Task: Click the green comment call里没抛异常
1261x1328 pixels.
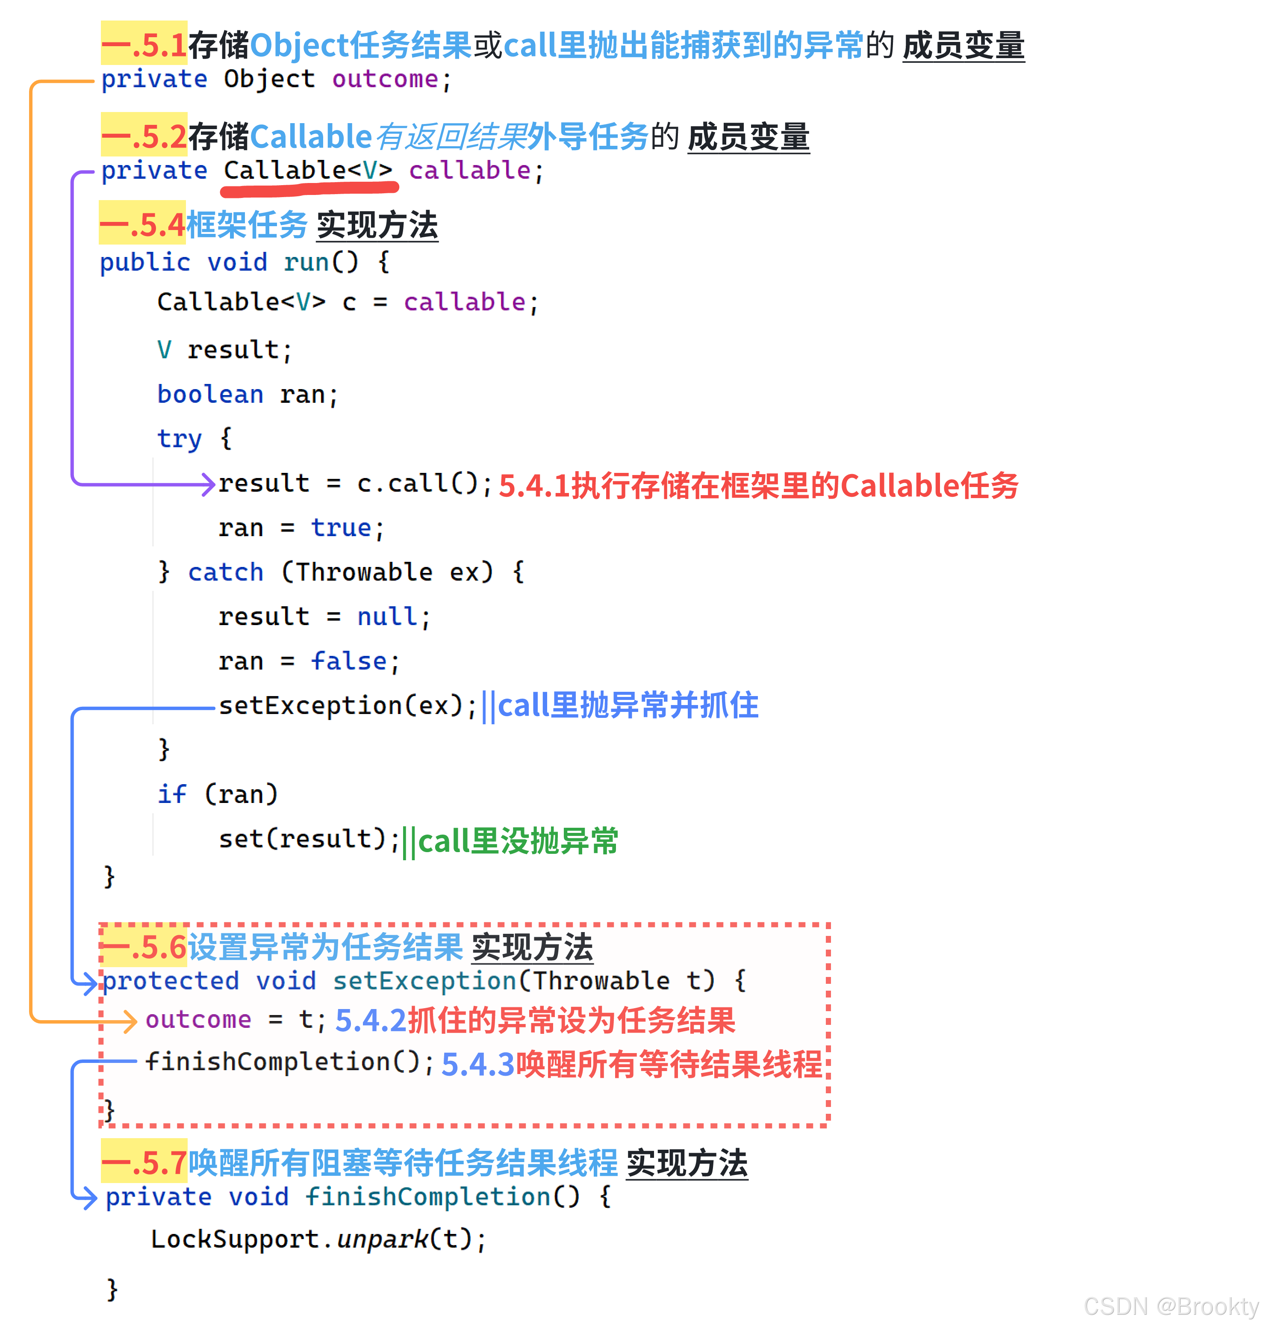Action: pyautogui.click(x=517, y=841)
